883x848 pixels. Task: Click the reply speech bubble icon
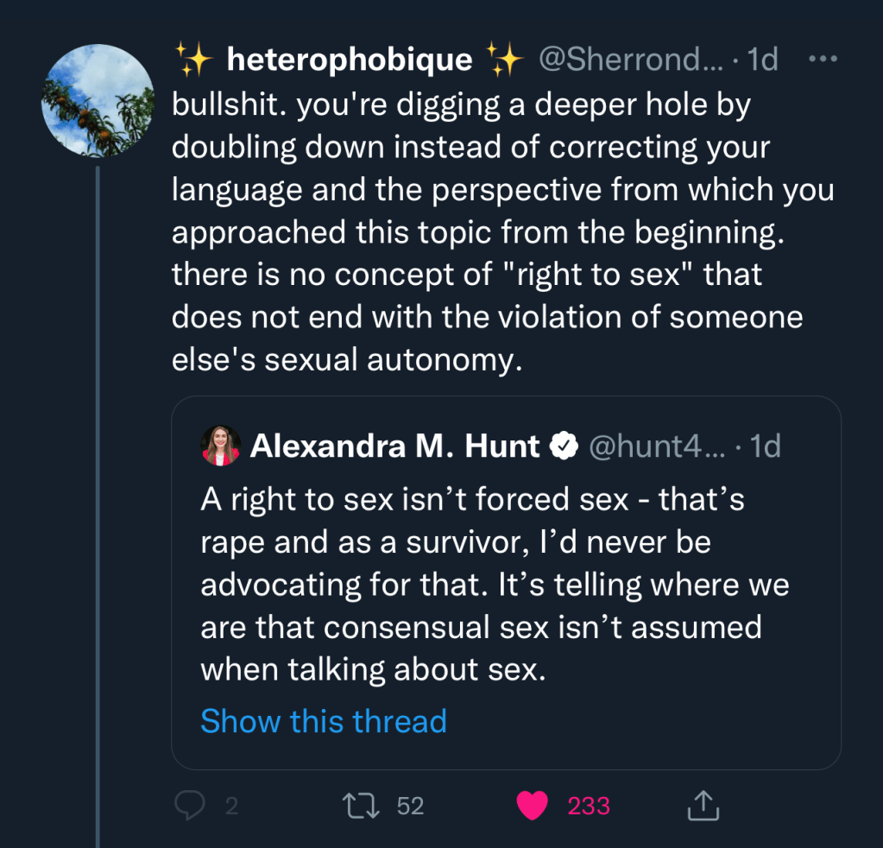click(188, 806)
